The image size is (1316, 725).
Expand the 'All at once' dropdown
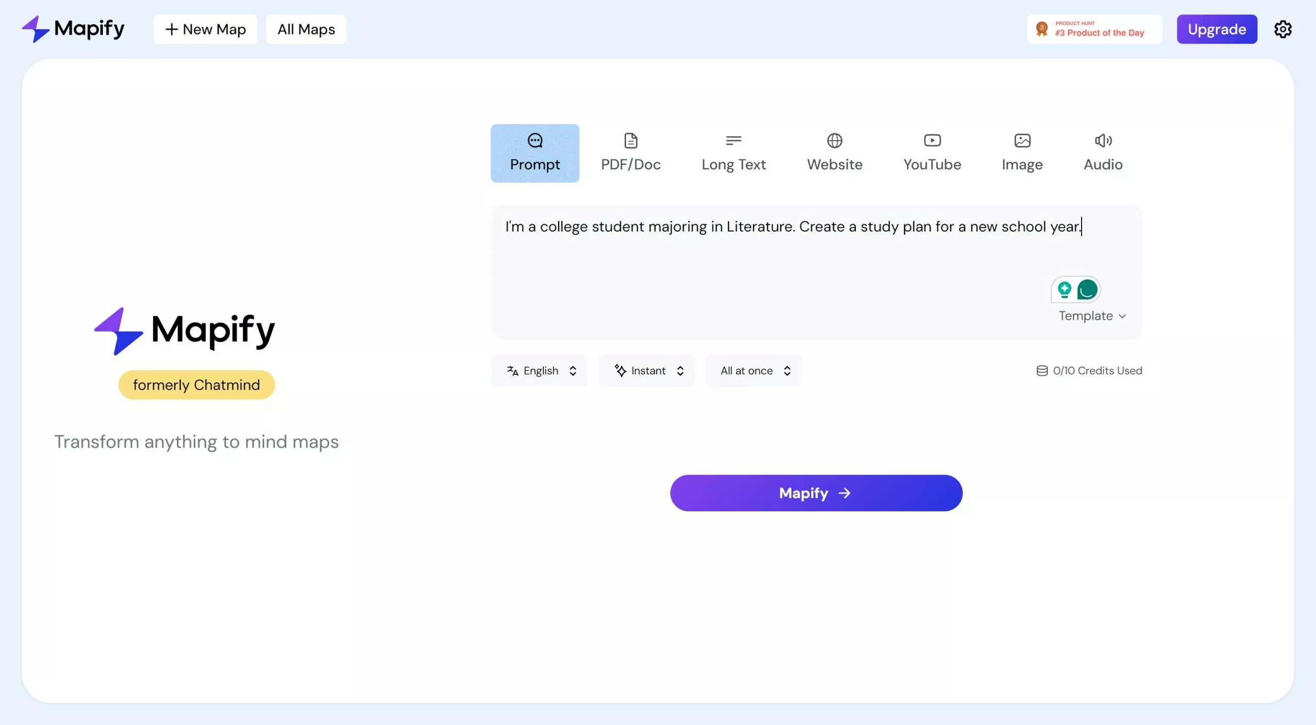754,370
